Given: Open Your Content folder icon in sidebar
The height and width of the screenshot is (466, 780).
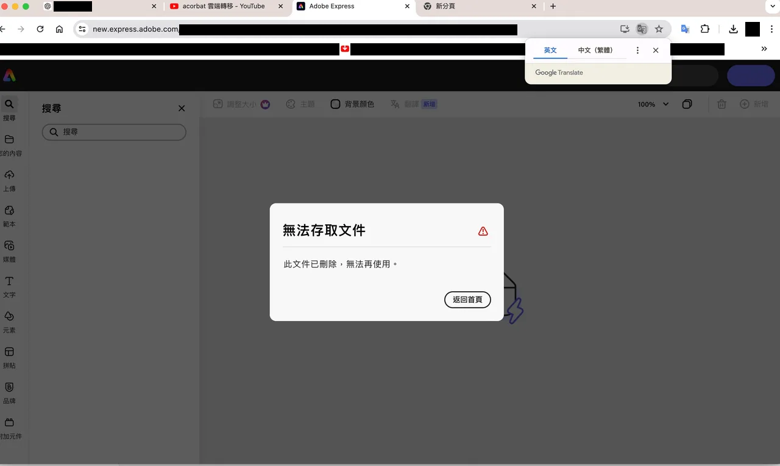Looking at the screenshot, I should pyautogui.click(x=9, y=139).
